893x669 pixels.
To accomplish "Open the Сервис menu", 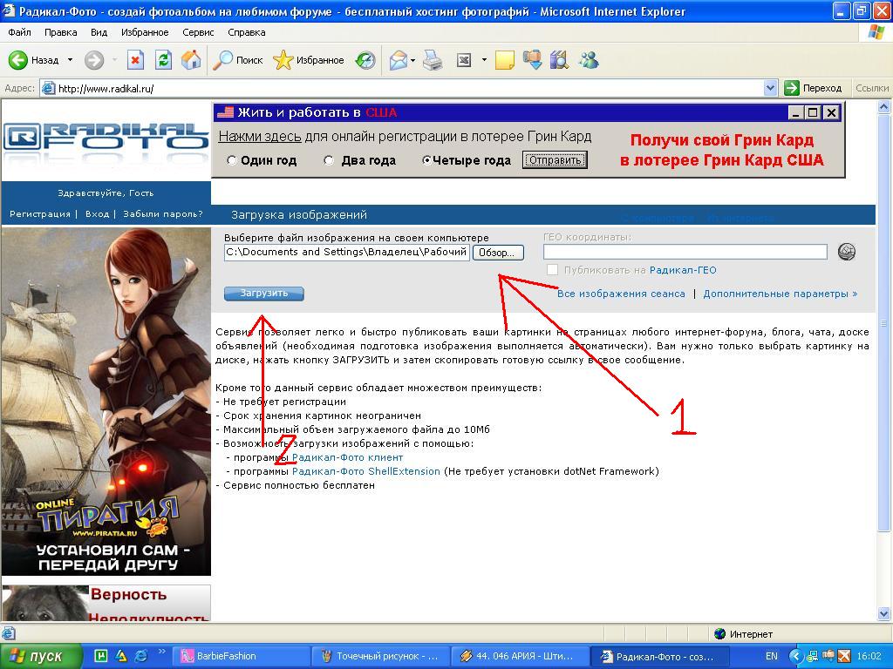I will click(198, 32).
